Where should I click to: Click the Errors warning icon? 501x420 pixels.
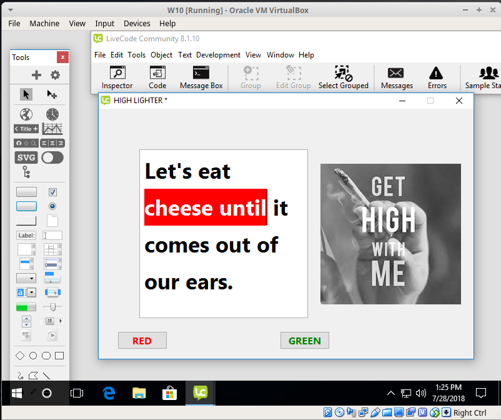coord(437,77)
